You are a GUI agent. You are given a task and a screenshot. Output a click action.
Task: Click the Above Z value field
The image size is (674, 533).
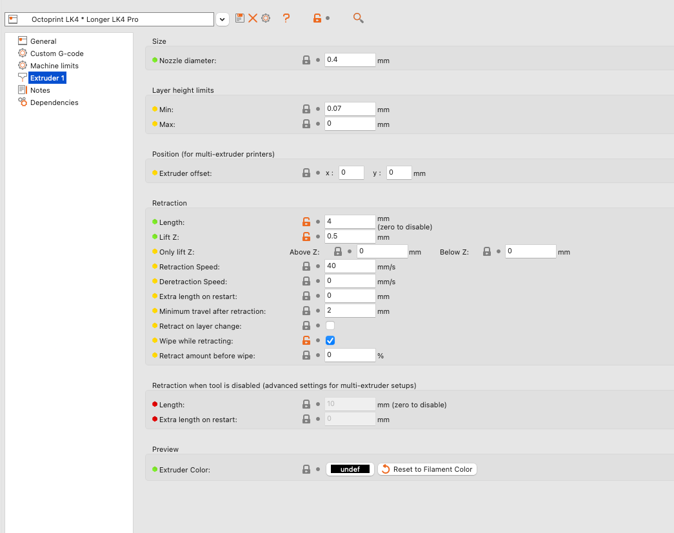pos(382,251)
